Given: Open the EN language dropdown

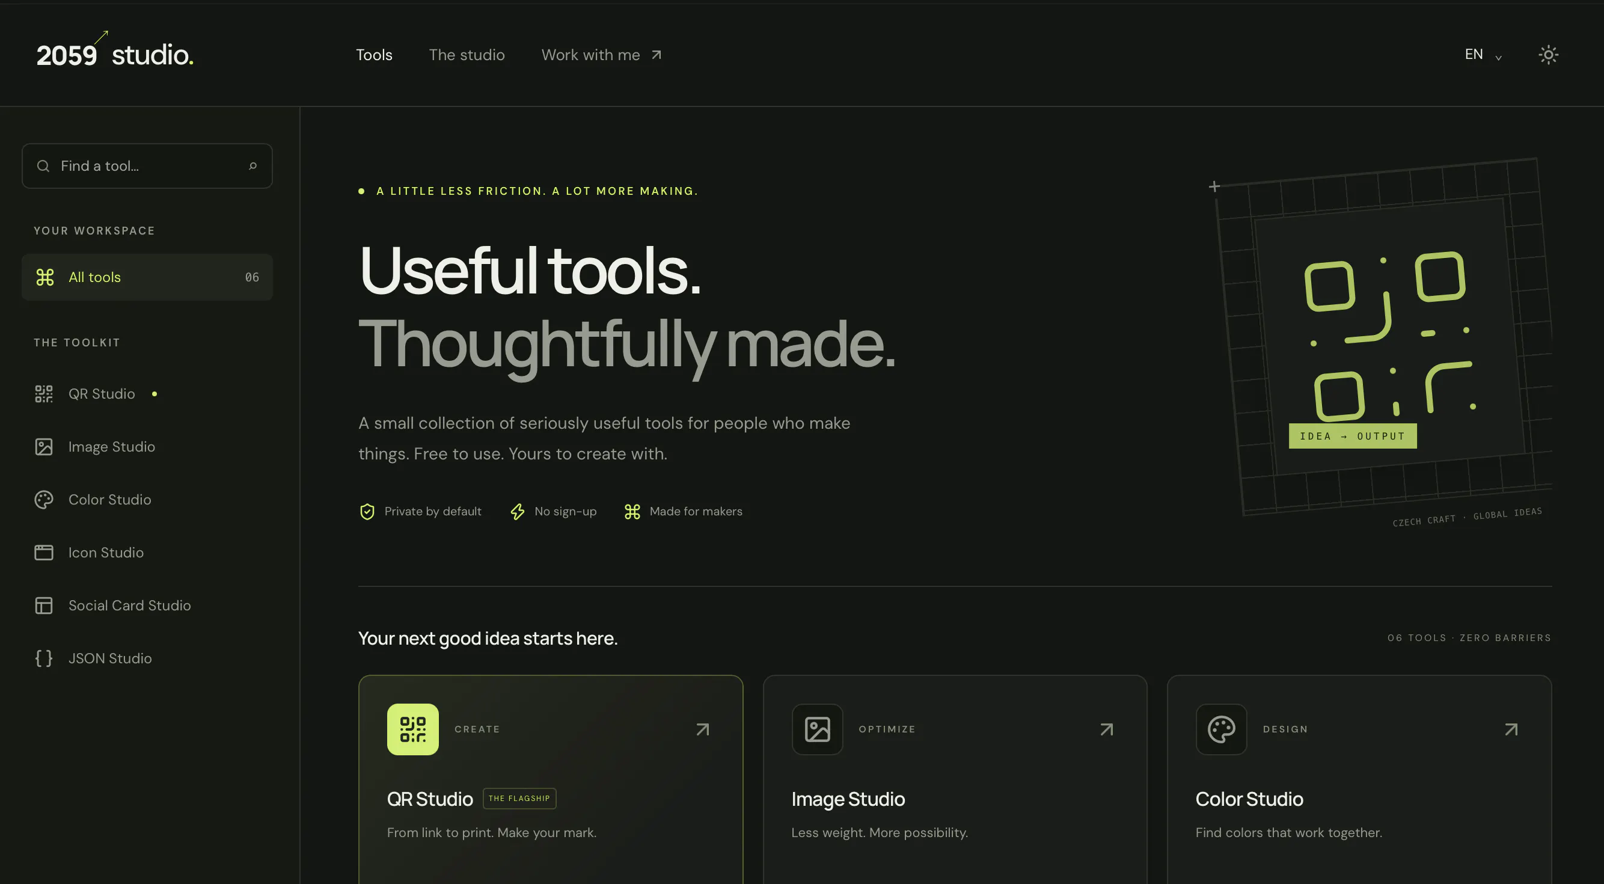Looking at the screenshot, I should [x=1483, y=55].
